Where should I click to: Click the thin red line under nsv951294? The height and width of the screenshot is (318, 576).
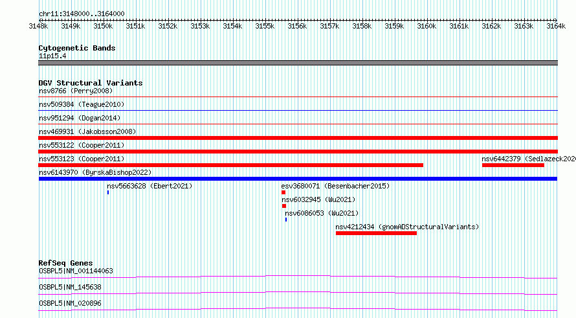coord(298,124)
